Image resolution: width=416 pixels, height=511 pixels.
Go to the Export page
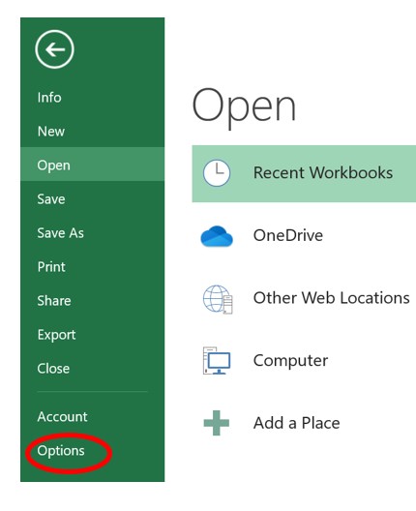tap(92, 335)
